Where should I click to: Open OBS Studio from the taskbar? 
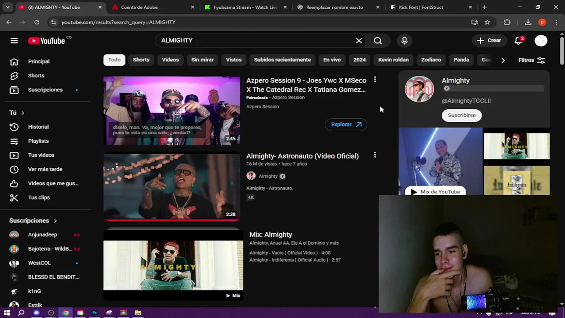pos(51,313)
